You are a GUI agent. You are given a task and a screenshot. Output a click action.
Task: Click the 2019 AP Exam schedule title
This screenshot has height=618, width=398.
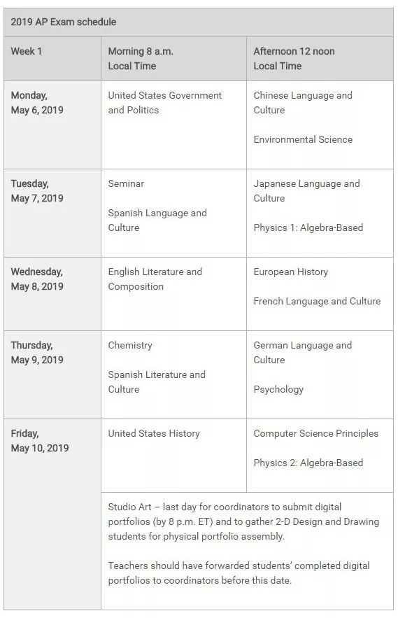[64, 22]
